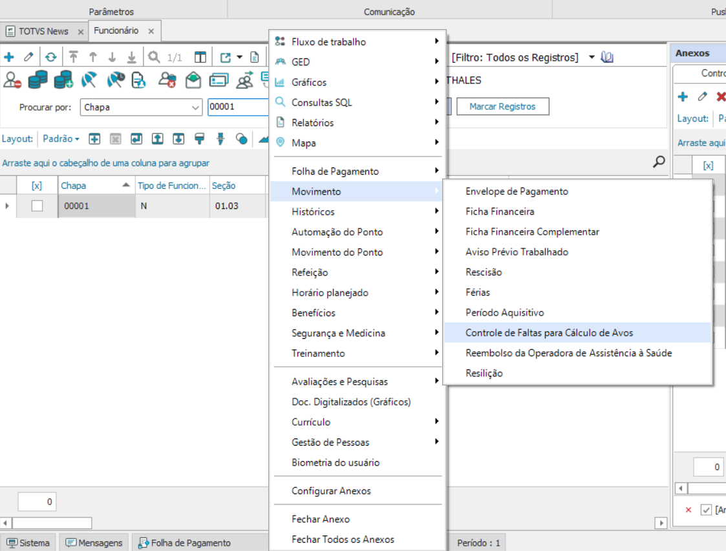Click the pin icon in layout bar
The height and width of the screenshot is (551, 726).
220,139
